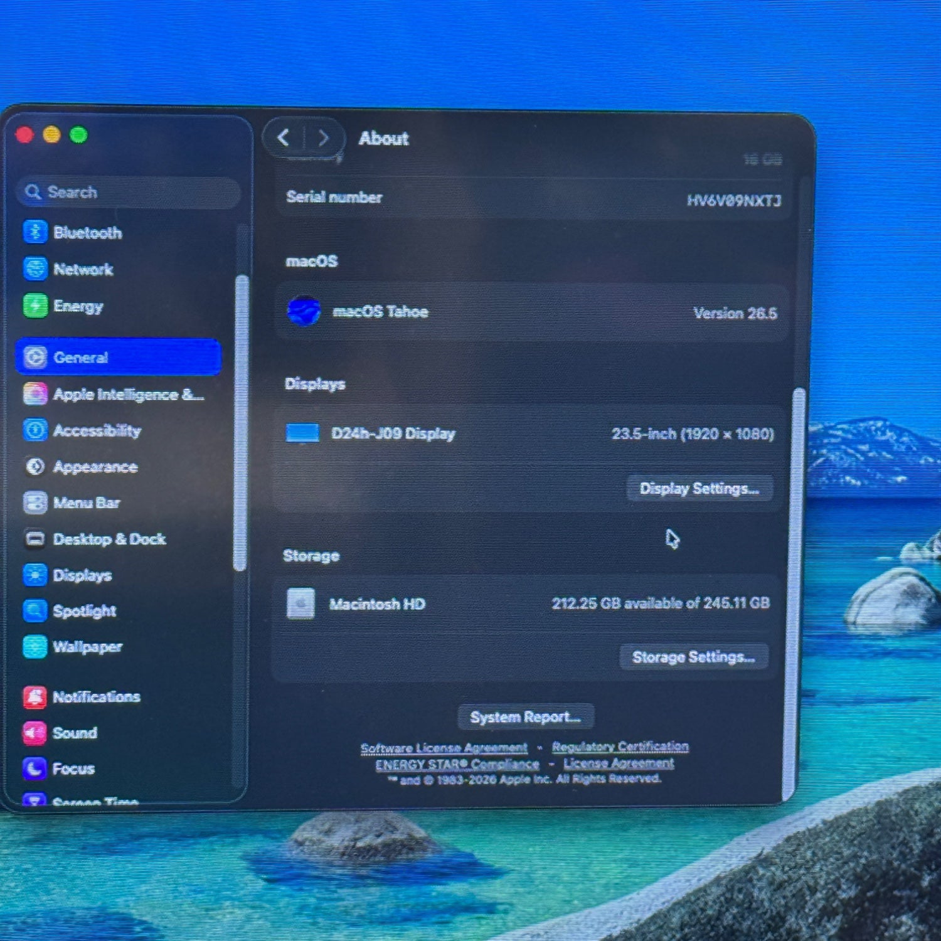This screenshot has width=941, height=941.
Task: Click the Accessibility icon
Action: 35,430
